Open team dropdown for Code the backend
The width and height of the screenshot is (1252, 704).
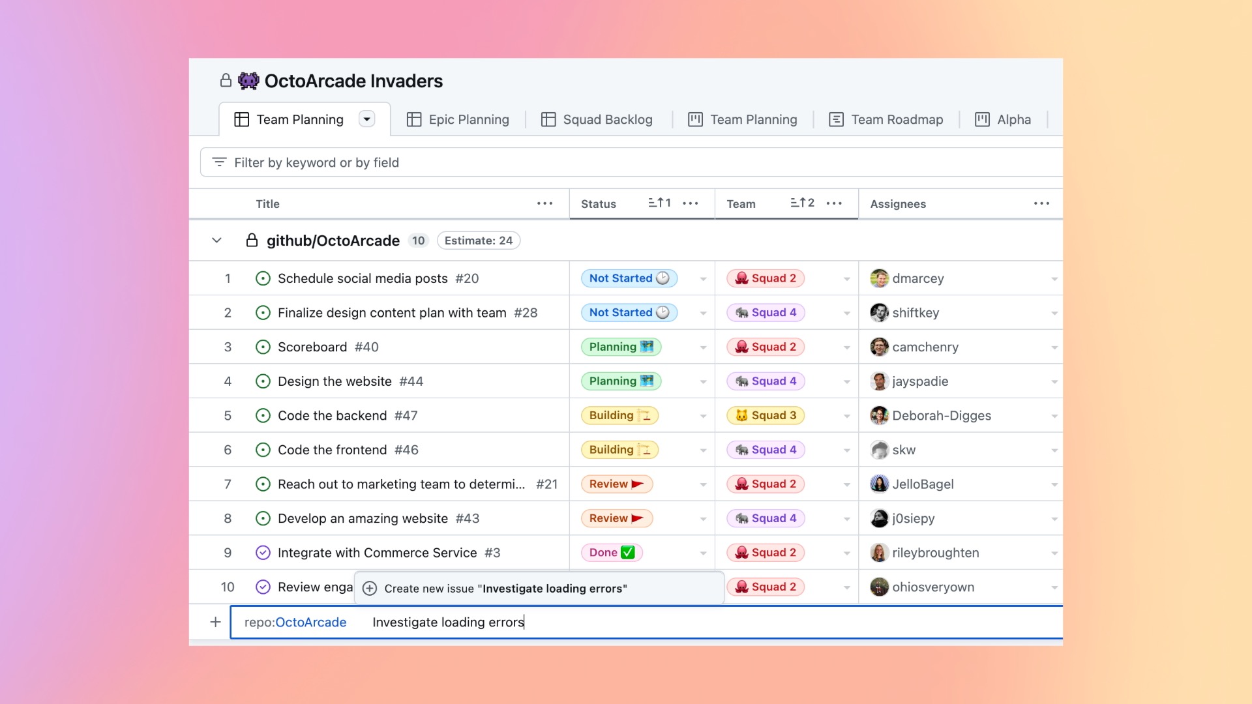click(846, 416)
